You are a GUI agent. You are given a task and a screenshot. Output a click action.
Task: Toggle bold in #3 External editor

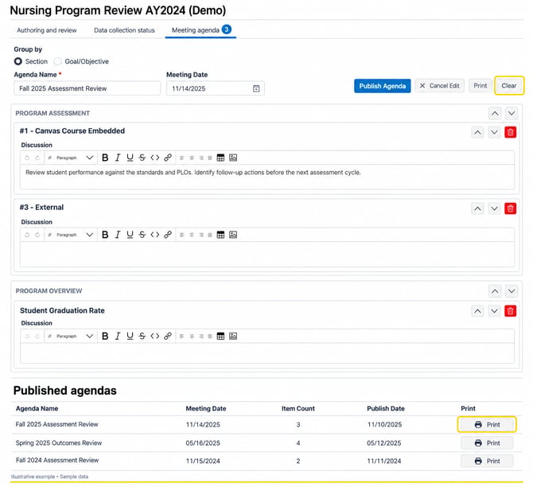point(105,235)
